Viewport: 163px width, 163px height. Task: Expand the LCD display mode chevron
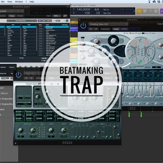[134, 11]
